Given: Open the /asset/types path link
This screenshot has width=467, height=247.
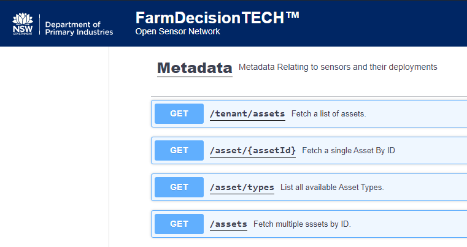Looking at the screenshot, I should (242, 188).
